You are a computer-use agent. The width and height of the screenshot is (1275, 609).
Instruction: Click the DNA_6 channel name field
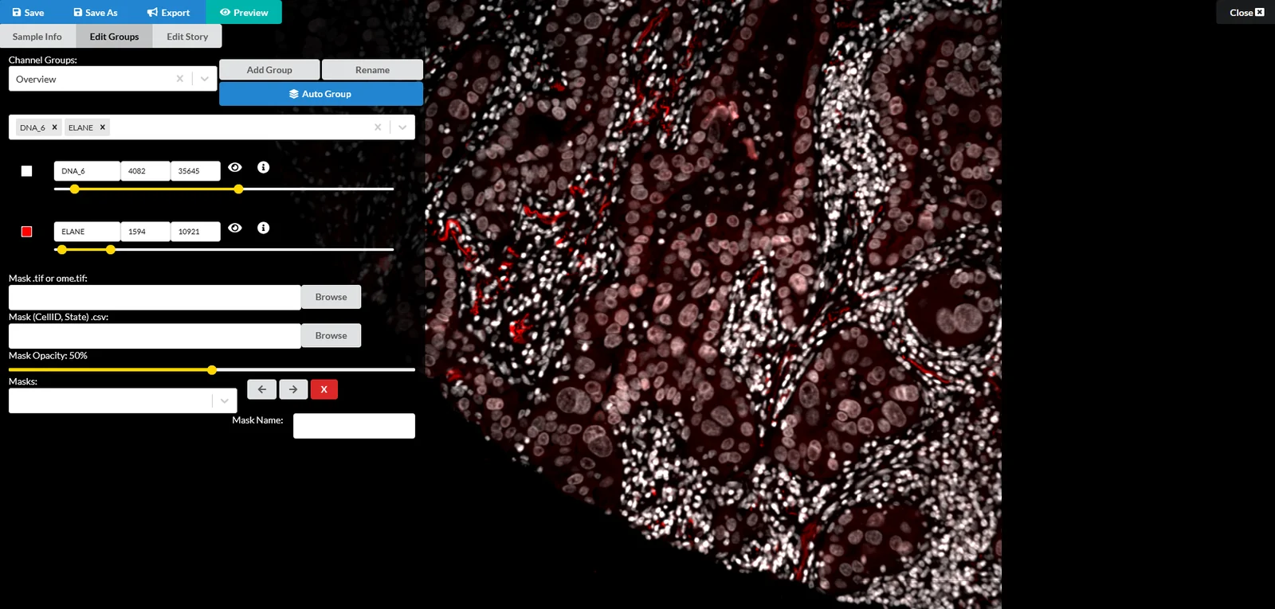point(87,171)
